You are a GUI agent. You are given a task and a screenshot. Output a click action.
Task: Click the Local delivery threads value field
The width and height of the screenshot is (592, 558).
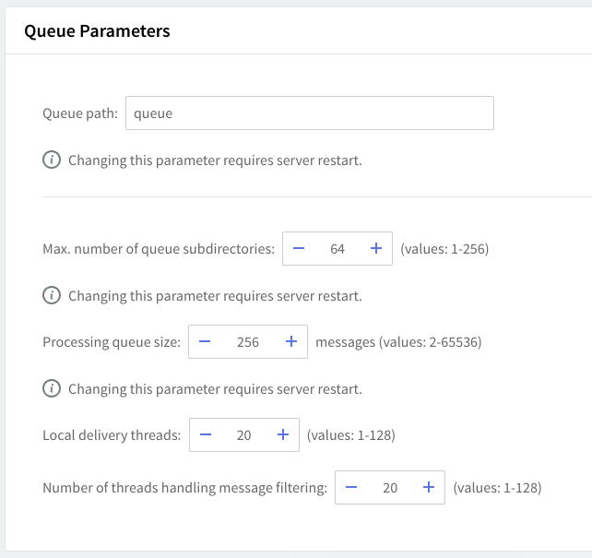click(x=243, y=434)
